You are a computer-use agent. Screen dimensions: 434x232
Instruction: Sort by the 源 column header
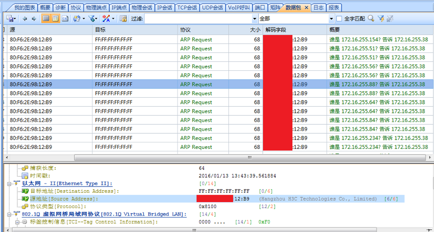click(x=49, y=29)
